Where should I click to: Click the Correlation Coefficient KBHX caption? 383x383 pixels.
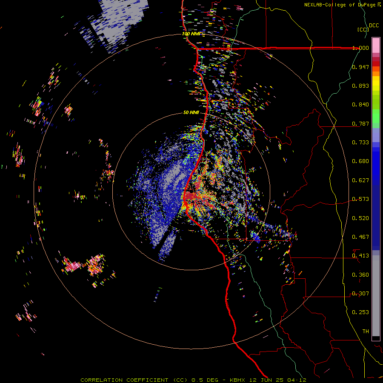pyautogui.click(x=193, y=380)
